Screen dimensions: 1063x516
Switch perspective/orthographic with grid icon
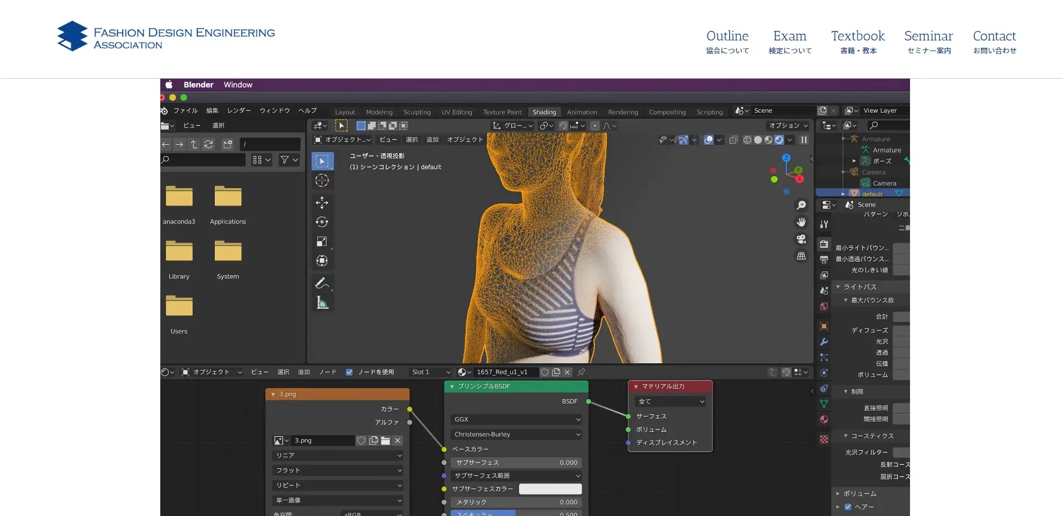[x=801, y=256]
